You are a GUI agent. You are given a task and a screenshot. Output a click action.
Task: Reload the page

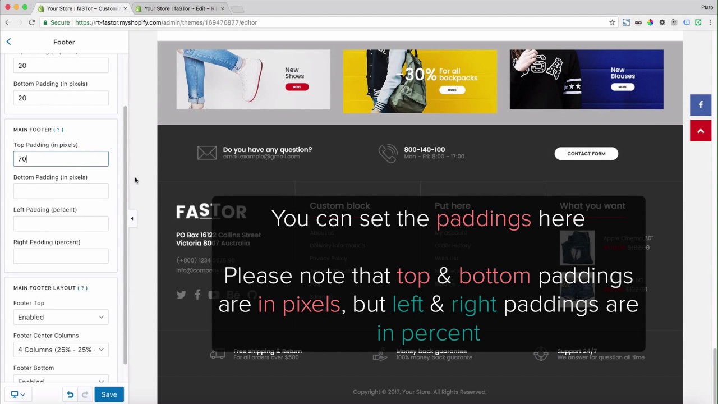click(32, 22)
